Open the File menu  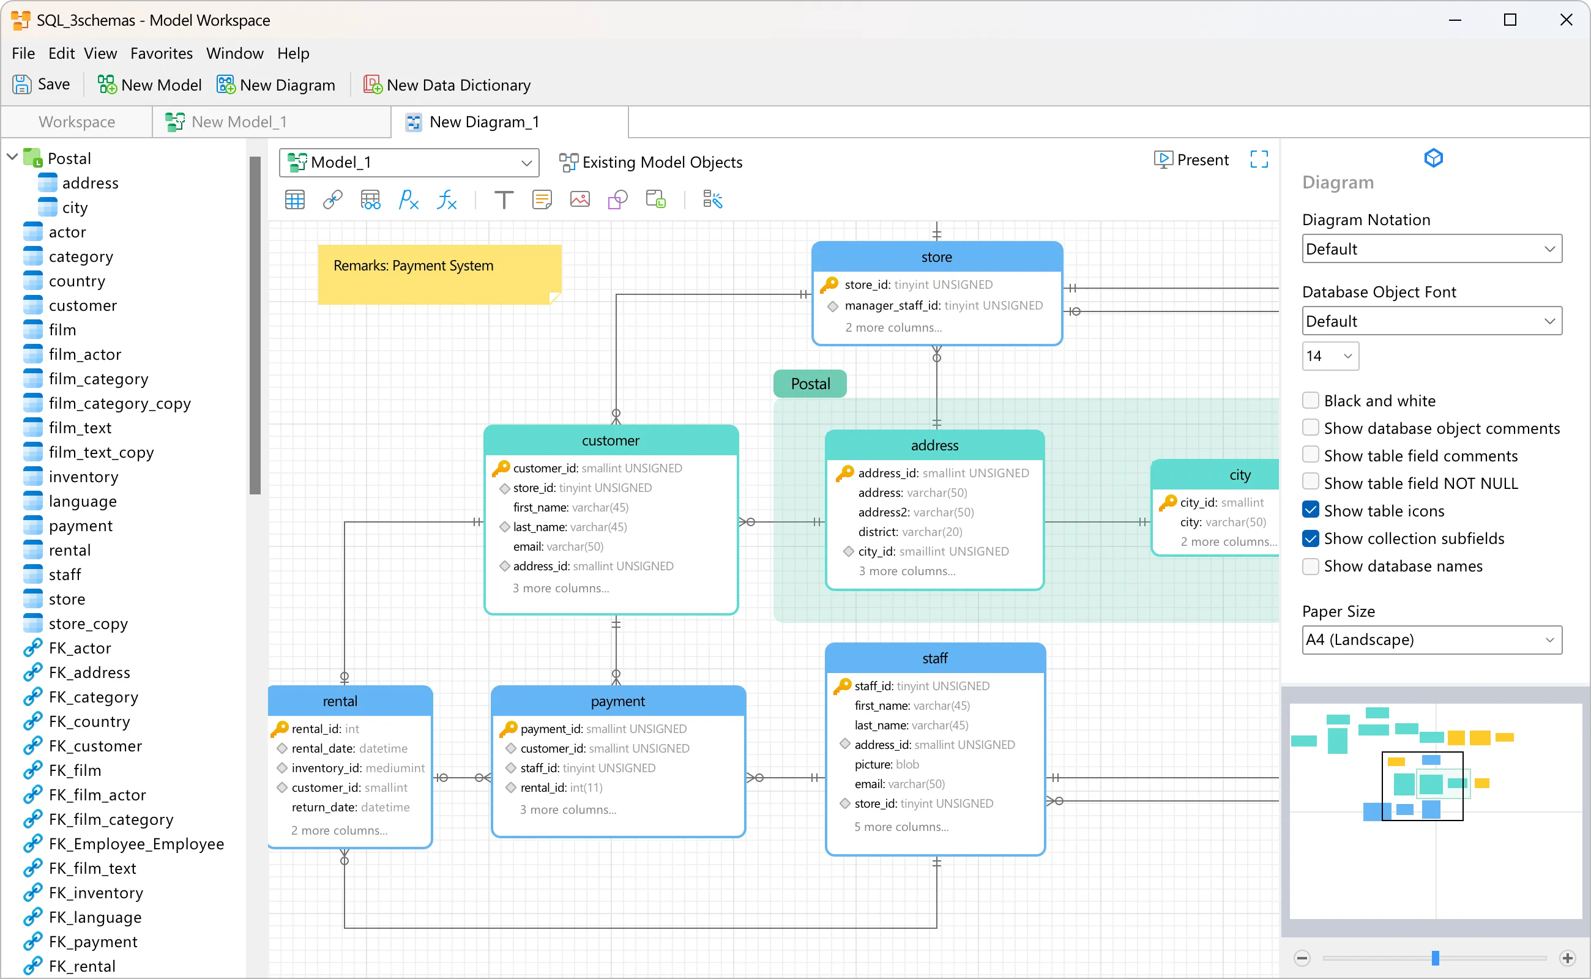point(23,53)
